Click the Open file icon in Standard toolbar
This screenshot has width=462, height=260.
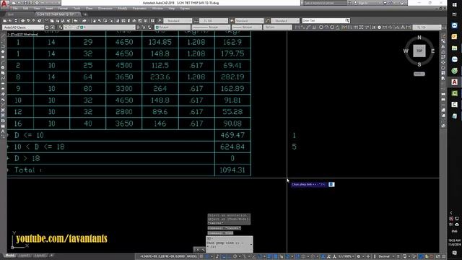pyautogui.click(x=10, y=21)
